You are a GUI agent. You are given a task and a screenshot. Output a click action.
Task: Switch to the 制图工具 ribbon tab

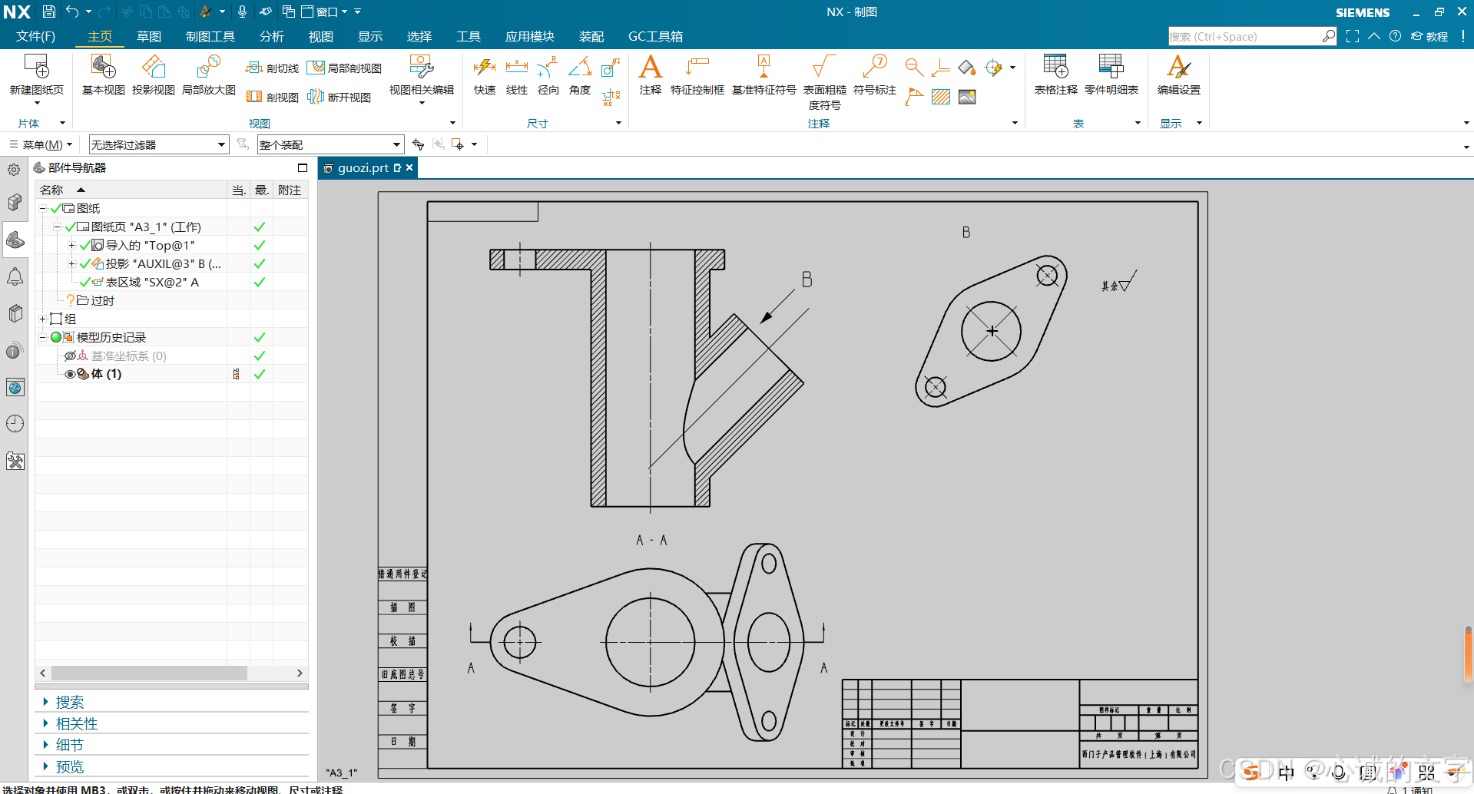tap(210, 36)
